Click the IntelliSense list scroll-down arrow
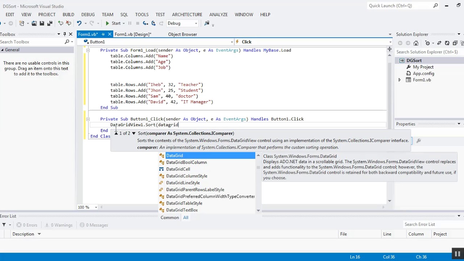The image size is (464, 261). (258, 210)
